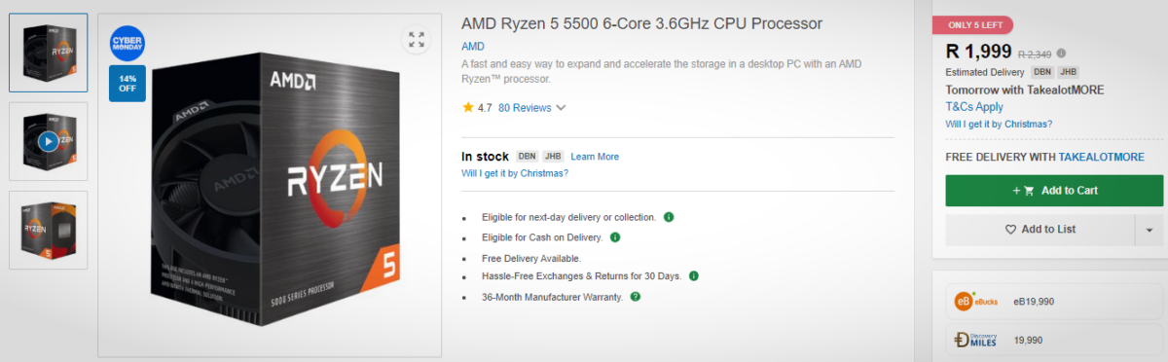Viewport: 1168px width, 362px height.
Task: Click the Add to List button
Action: [1040, 230]
